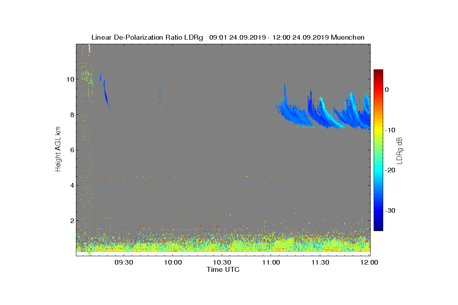This screenshot has height=305, width=458.
Task: Click the 'LDRg dB' colorbar label
Action: (400, 151)
